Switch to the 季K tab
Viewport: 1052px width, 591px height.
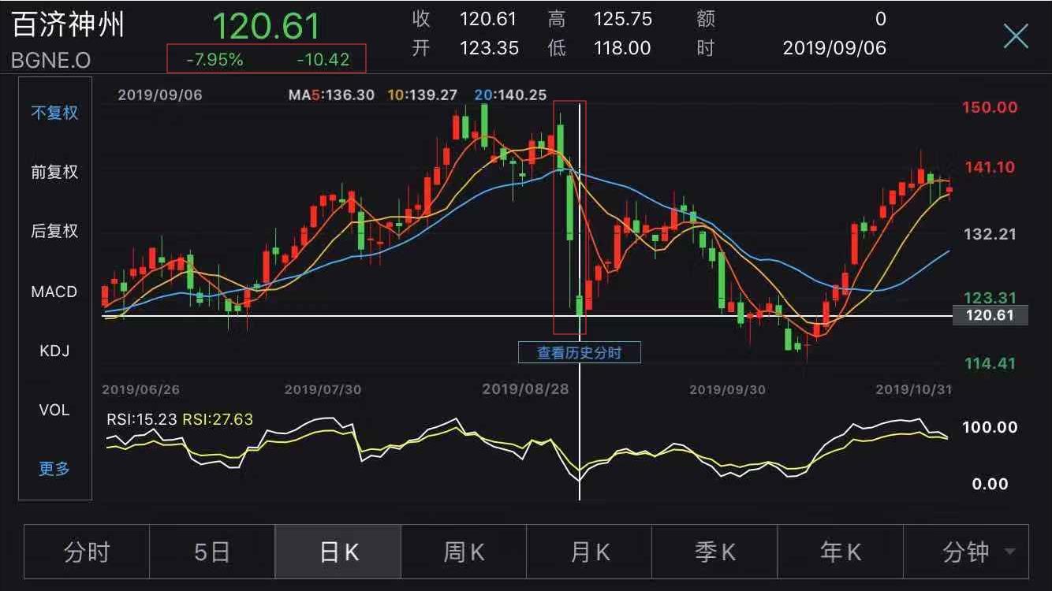714,552
